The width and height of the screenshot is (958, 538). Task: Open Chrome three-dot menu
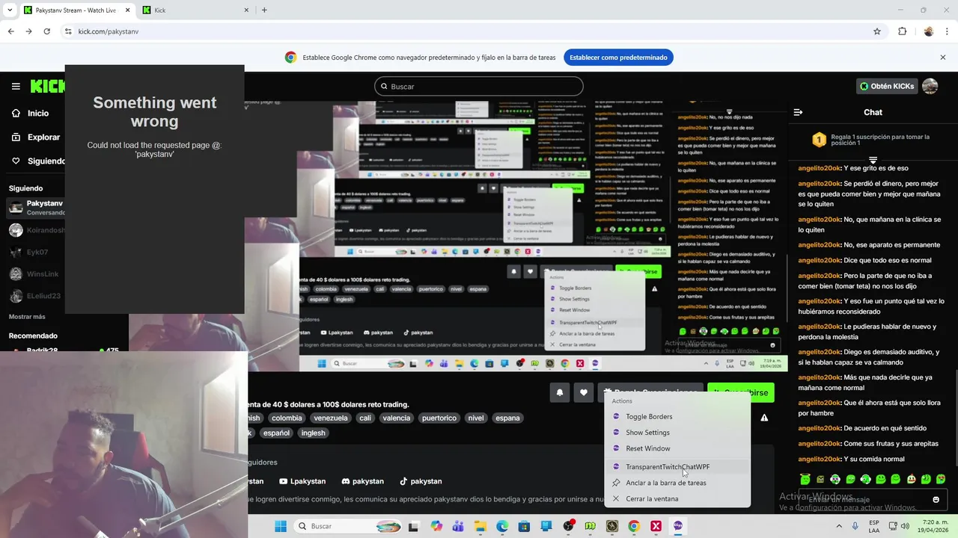(x=947, y=31)
